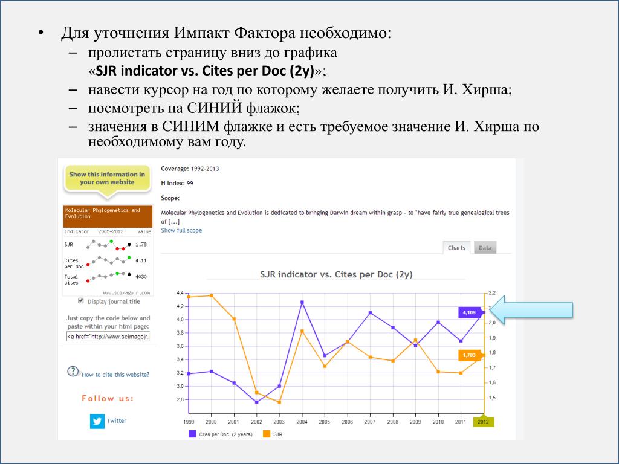Click the www.scimagojr.com text in widget

point(126,293)
